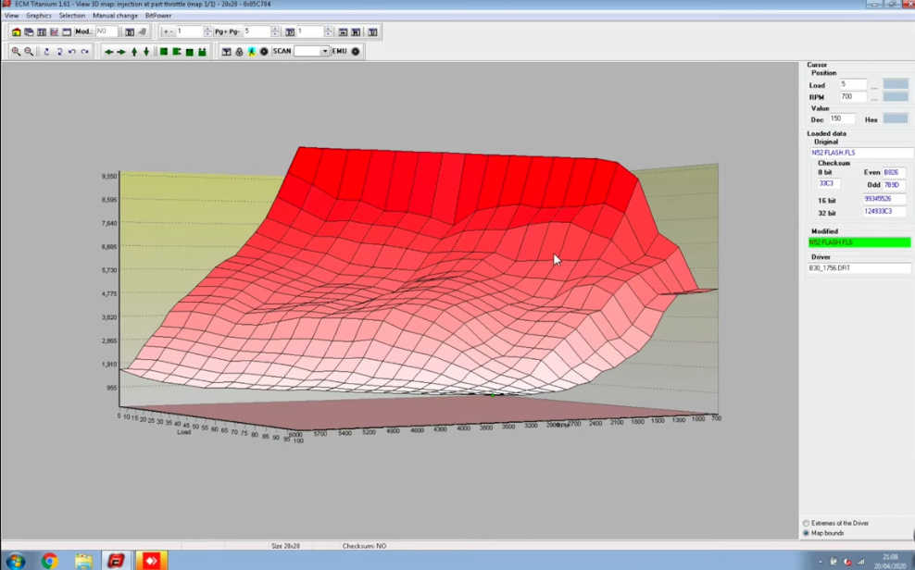
Task: Open Chrome from the Windows taskbar
Action: (x=50, y=561)
